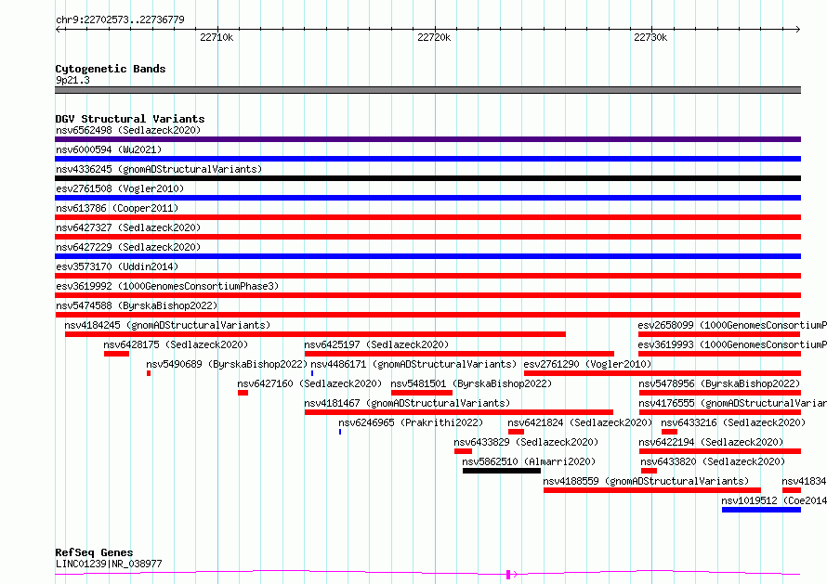Click the small red nsv6433216 bar
The height and width of the screenshot is (584, 827).
pos(669,432)
